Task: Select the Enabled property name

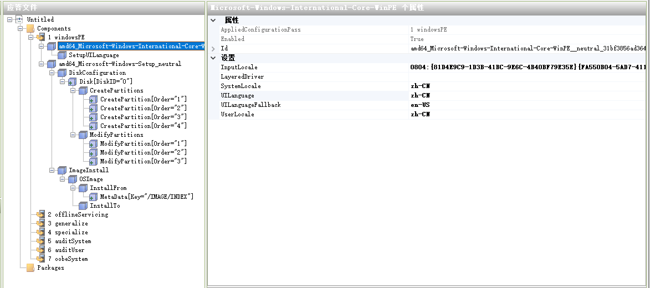Action: click(233, 39)
